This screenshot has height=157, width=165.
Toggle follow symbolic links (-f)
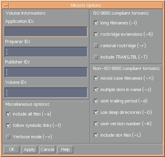coord(8,125)
